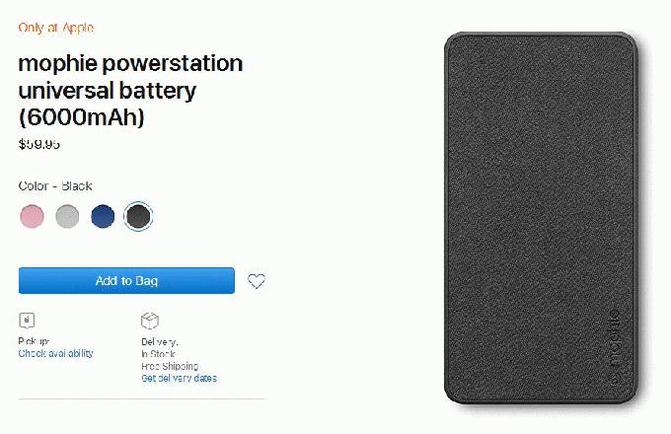The height and width of the screenshot is (434, 671).
Task: Click the Pickup label text
Action: (34, 341)
